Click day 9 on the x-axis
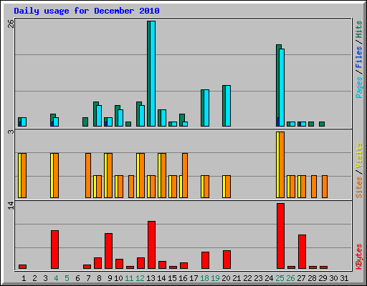 click(110, 278)
